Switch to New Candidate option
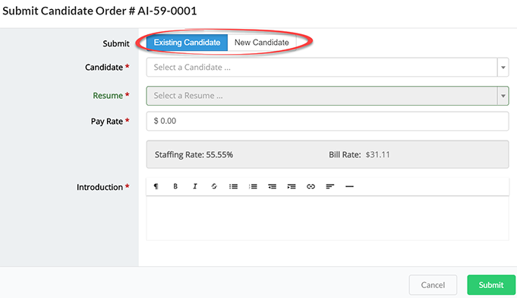Image resolution: width=517 pixels, height=298 pixels. coord(262,43)
